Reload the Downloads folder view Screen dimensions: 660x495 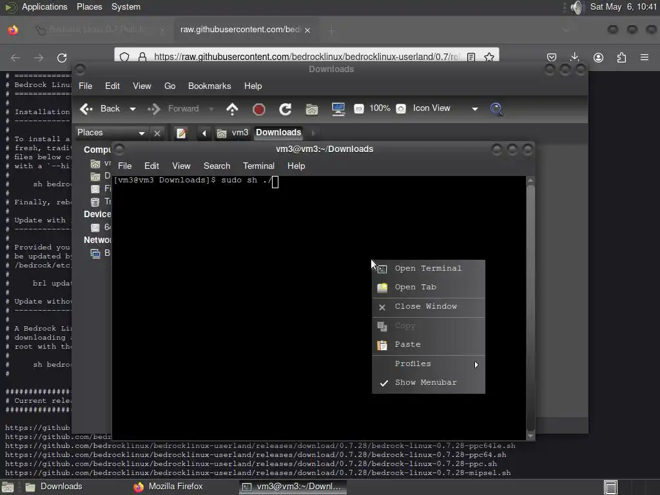286,110
